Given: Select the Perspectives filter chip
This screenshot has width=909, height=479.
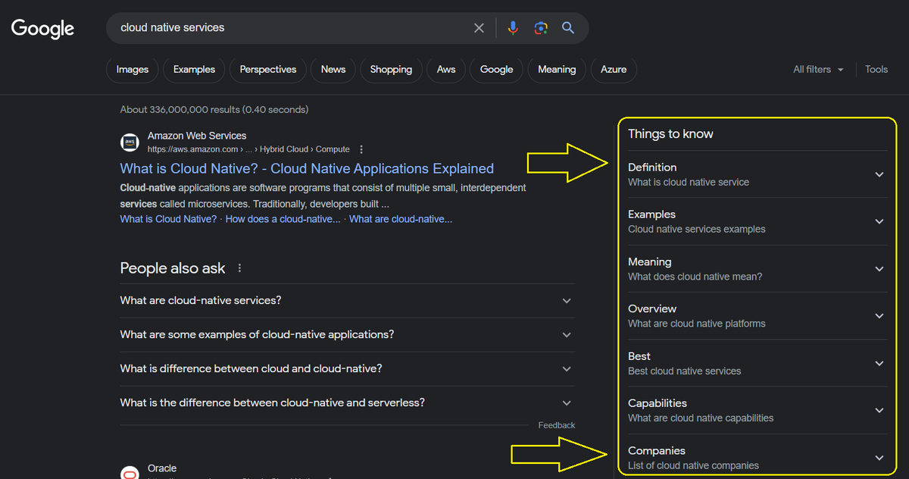Looking at the screenshot, I should pyautogui.click(x=268, y=69).
